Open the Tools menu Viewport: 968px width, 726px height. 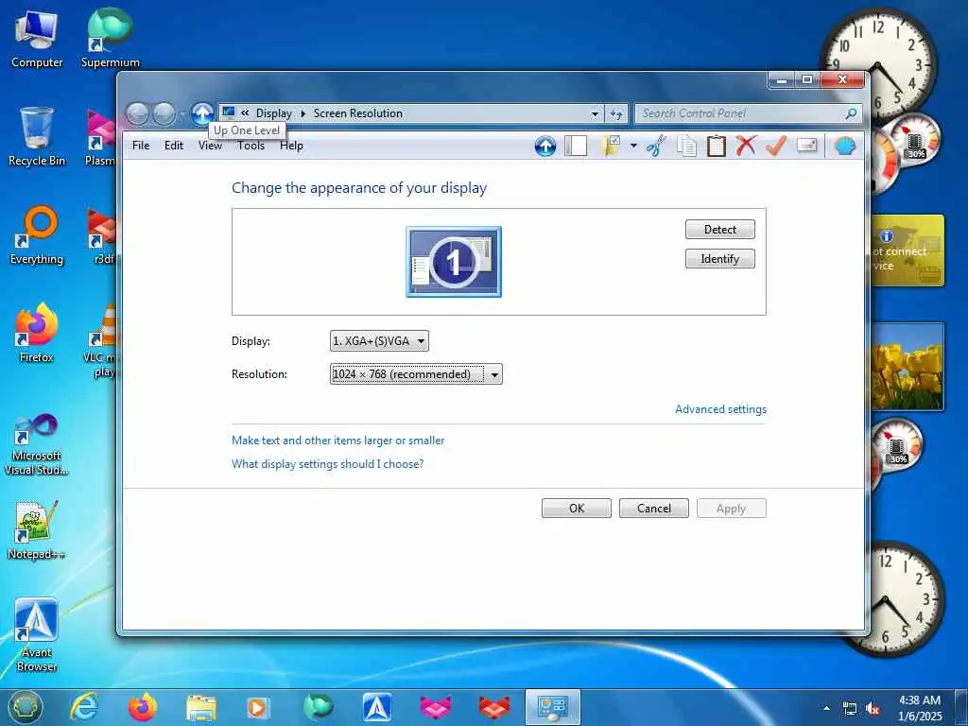point(251,146)
